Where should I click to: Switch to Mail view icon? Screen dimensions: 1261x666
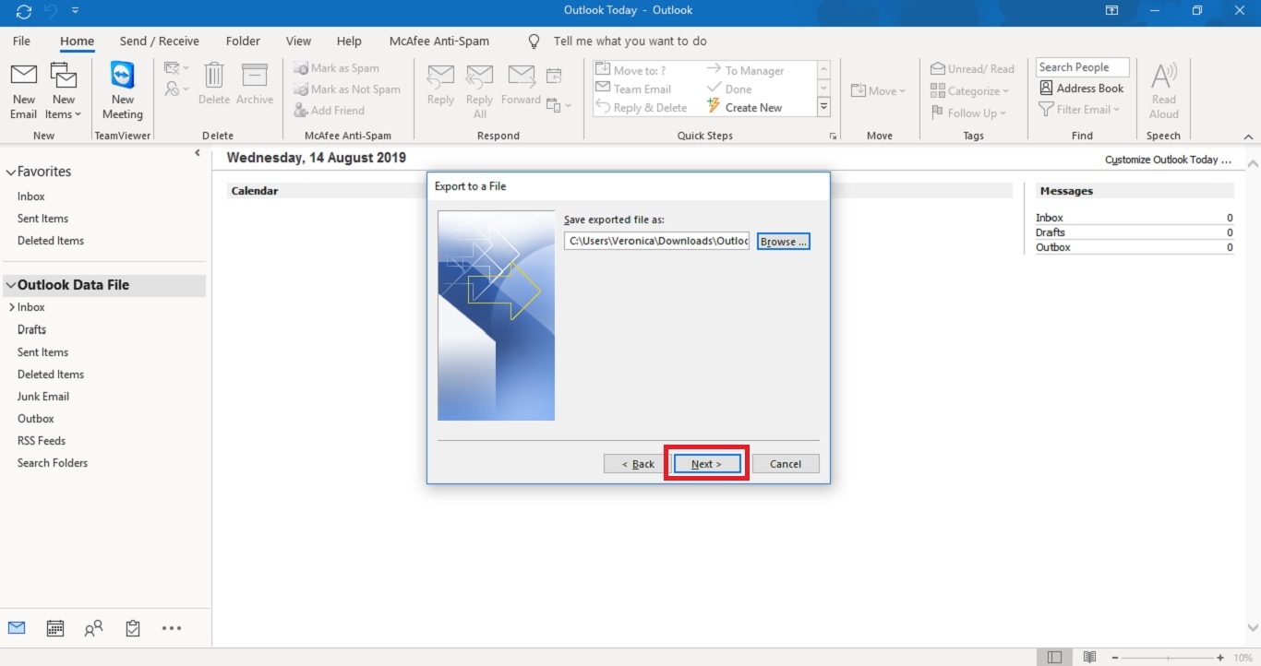tap(17, 628)
